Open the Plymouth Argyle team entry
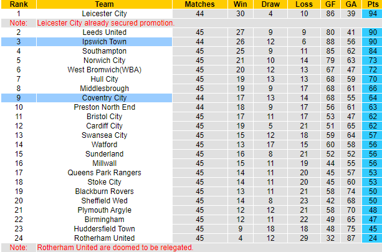Screen dimensions: 382x252 click(104, 210)
